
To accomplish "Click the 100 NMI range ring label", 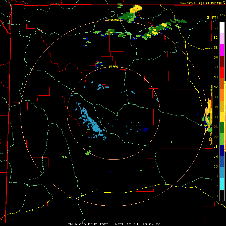I will pyautogui.click(x=114, y=20).
